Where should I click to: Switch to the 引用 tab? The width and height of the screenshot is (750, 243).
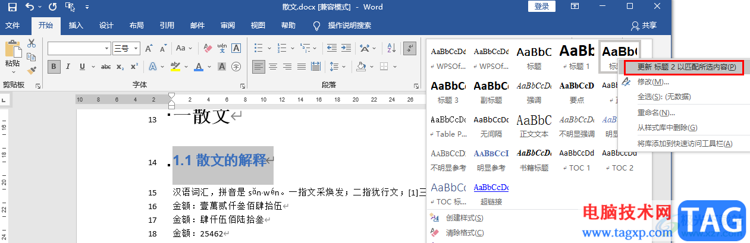coord(167,26)
